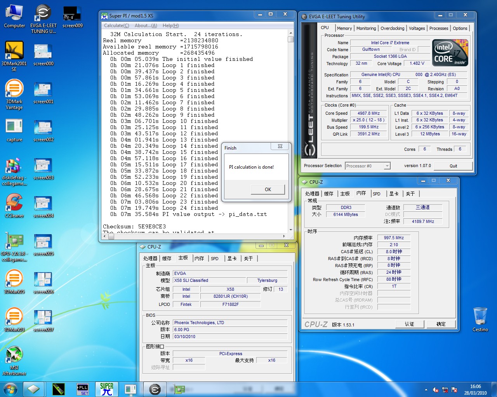Launch 3DMark Vantage desktop shortcut
The width and height of the screenshot is (497, 397).
pos(14,95)
